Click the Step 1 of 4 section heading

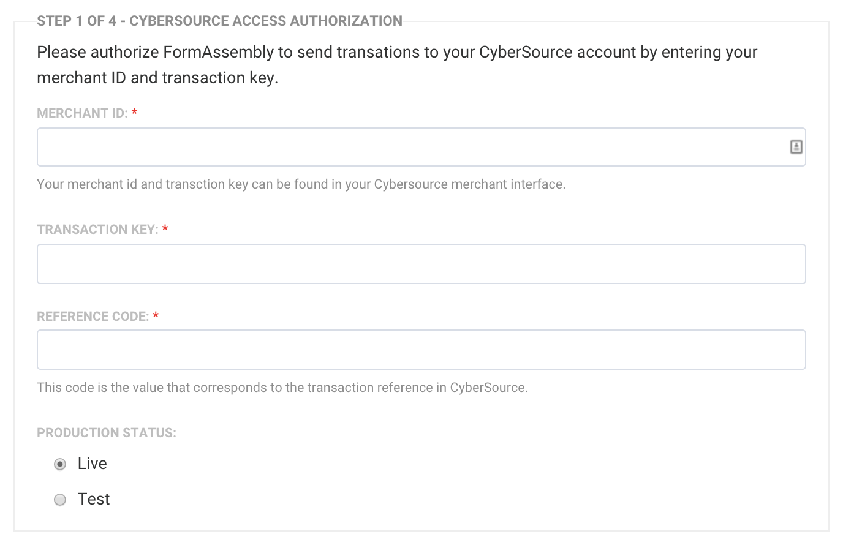(219, 21)
